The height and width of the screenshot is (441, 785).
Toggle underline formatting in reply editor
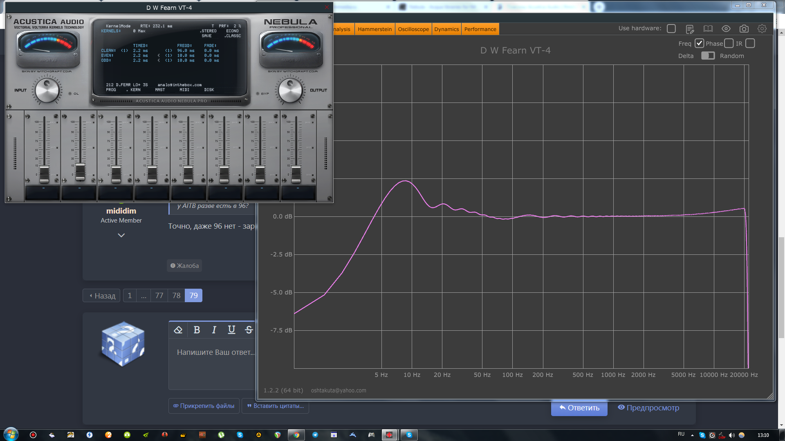click(231, 330)
